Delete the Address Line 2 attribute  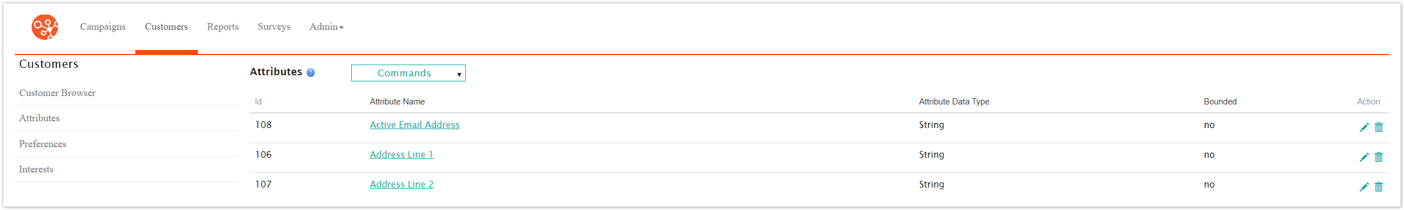point(1379,187)
